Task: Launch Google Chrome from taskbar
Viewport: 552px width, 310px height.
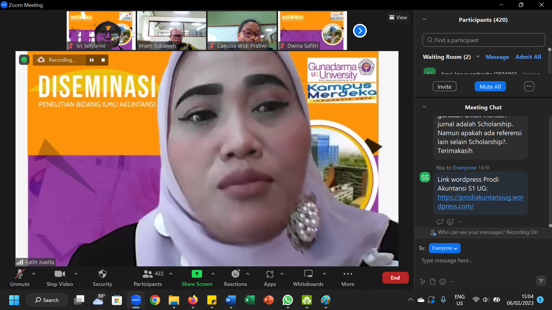Action: pos(155,300)
